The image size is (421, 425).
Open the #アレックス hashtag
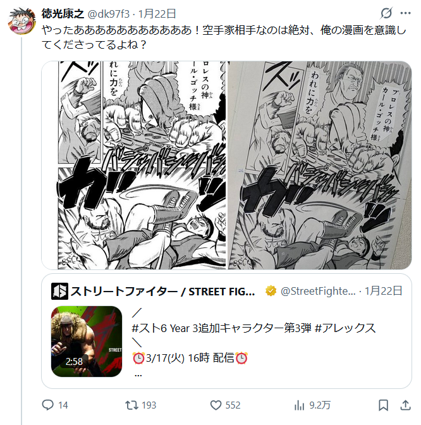coord(345,328)
